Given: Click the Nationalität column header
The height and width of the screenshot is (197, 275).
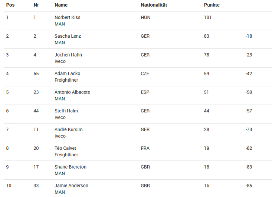Looking at the screenshot, I should click(154, 5).
